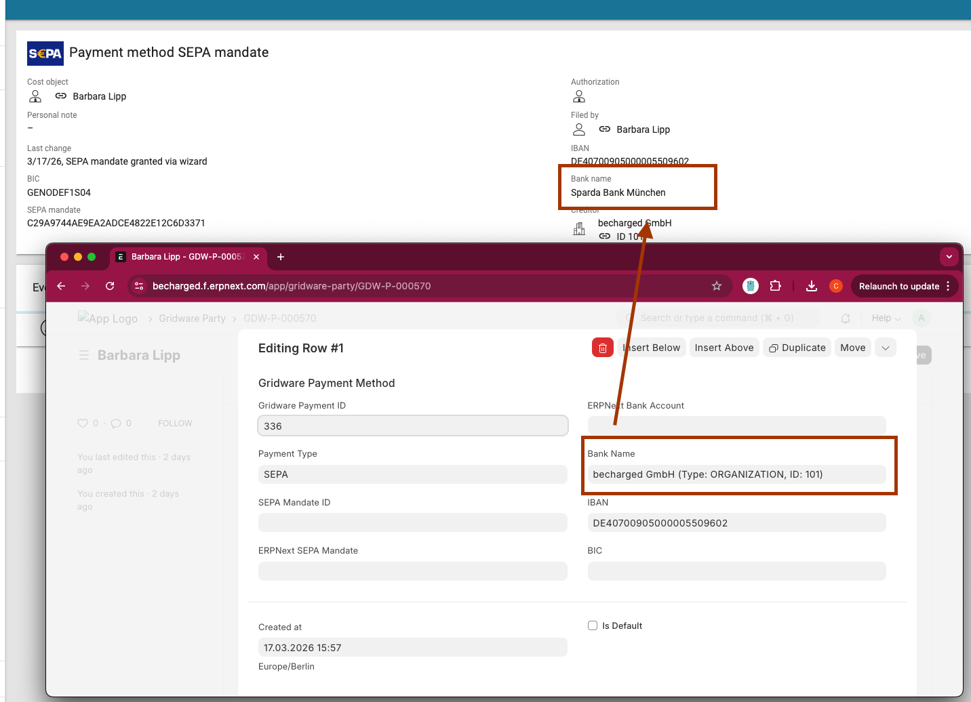
Task: Click the Insert Below button
Action: 651,348
